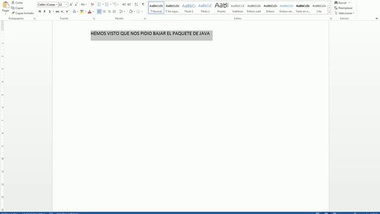
Task: Apply red font color
Action: [90, 11]
